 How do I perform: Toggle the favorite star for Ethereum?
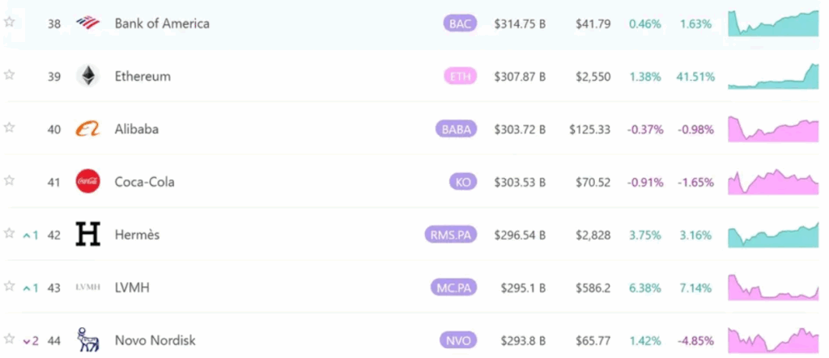(9, 74)
